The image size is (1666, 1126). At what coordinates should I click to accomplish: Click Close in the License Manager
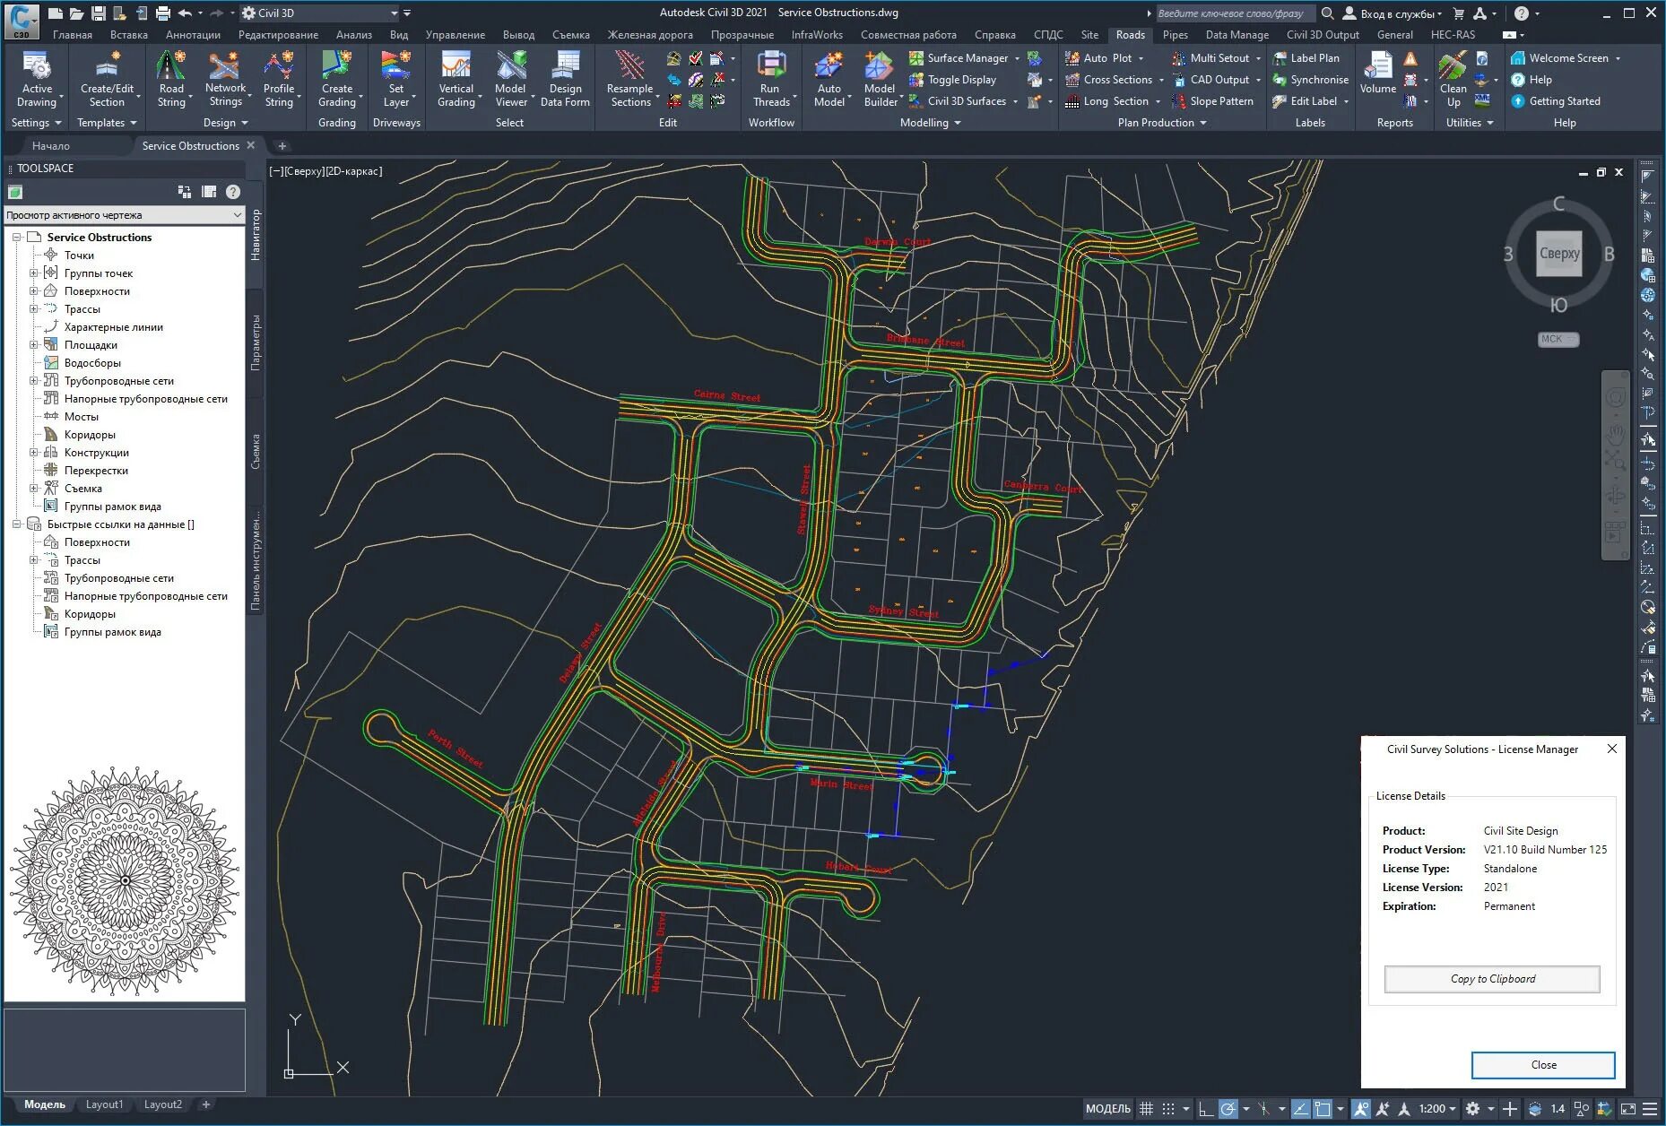pos(1543,1065)
